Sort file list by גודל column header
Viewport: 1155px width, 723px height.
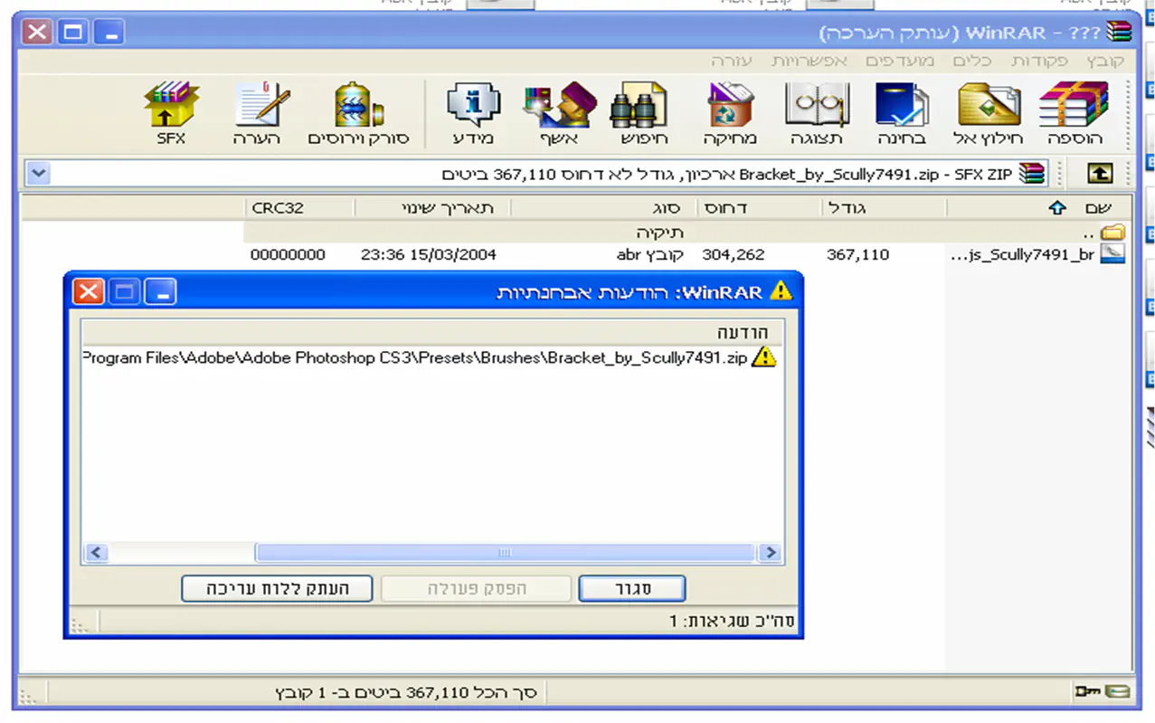847,208
